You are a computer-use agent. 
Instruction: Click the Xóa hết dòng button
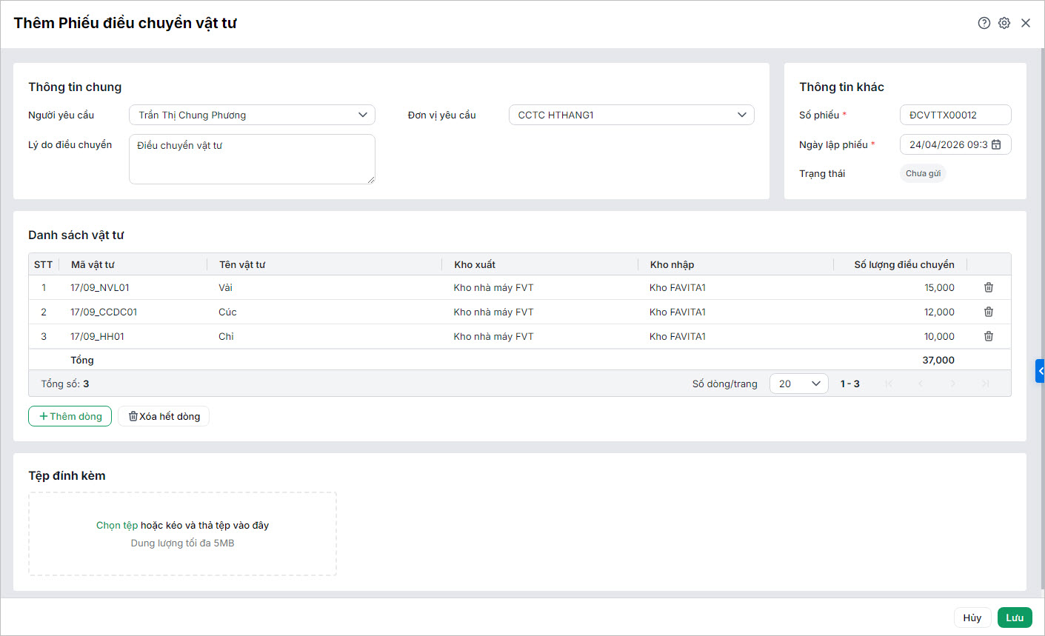(164, 416)
